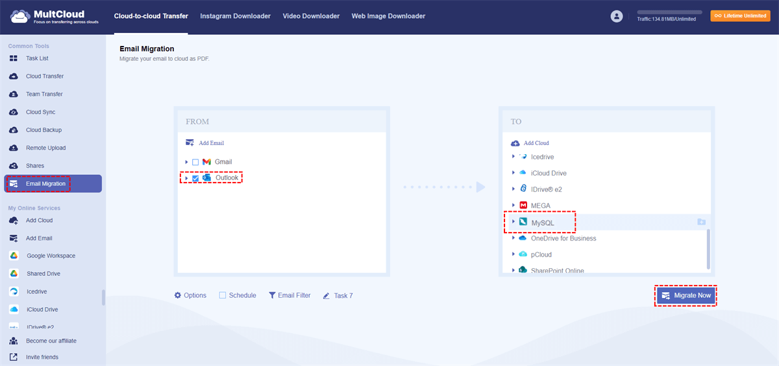Click Add Email link in FROM panel

tap(204, 143)
